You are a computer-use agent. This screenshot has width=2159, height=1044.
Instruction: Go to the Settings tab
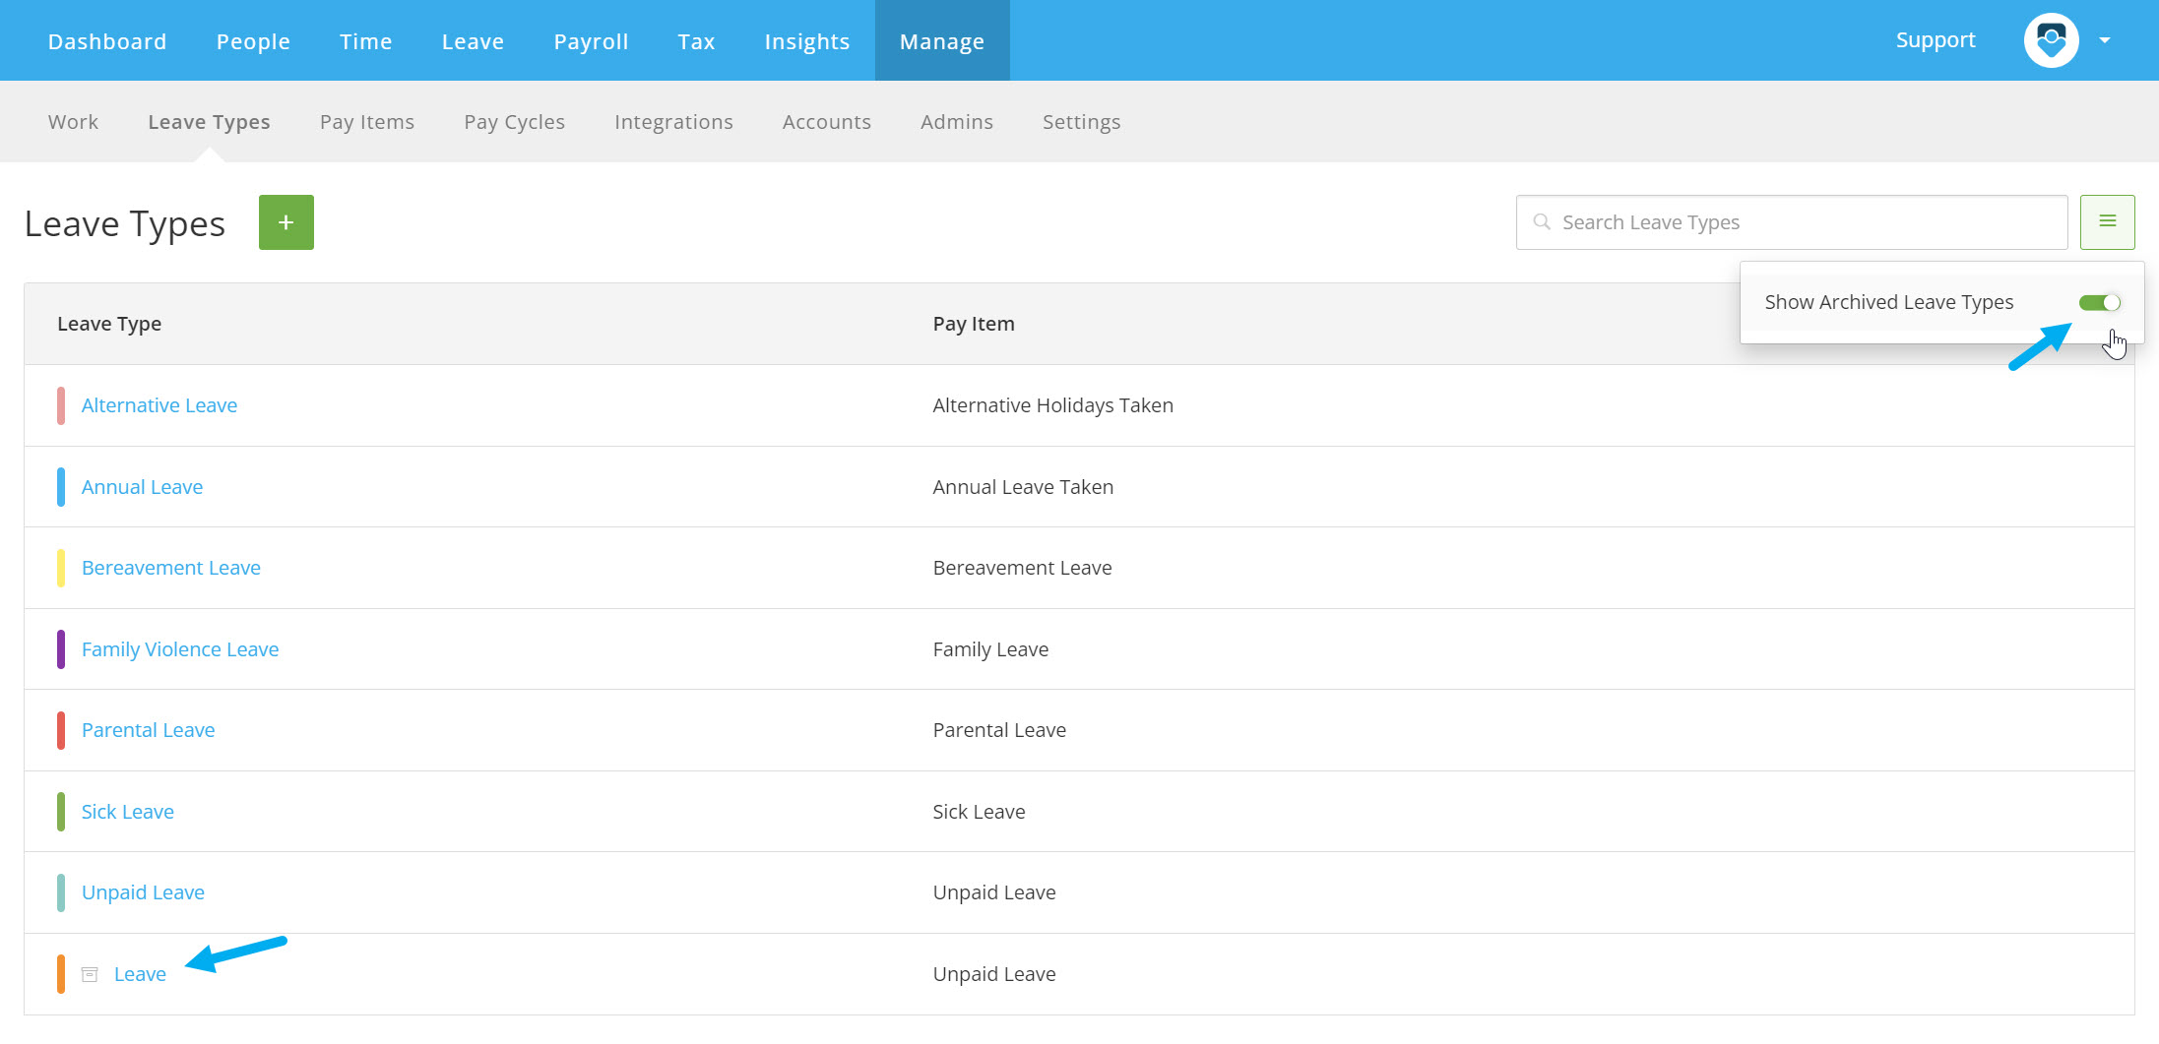click(x=1081, y=122)
